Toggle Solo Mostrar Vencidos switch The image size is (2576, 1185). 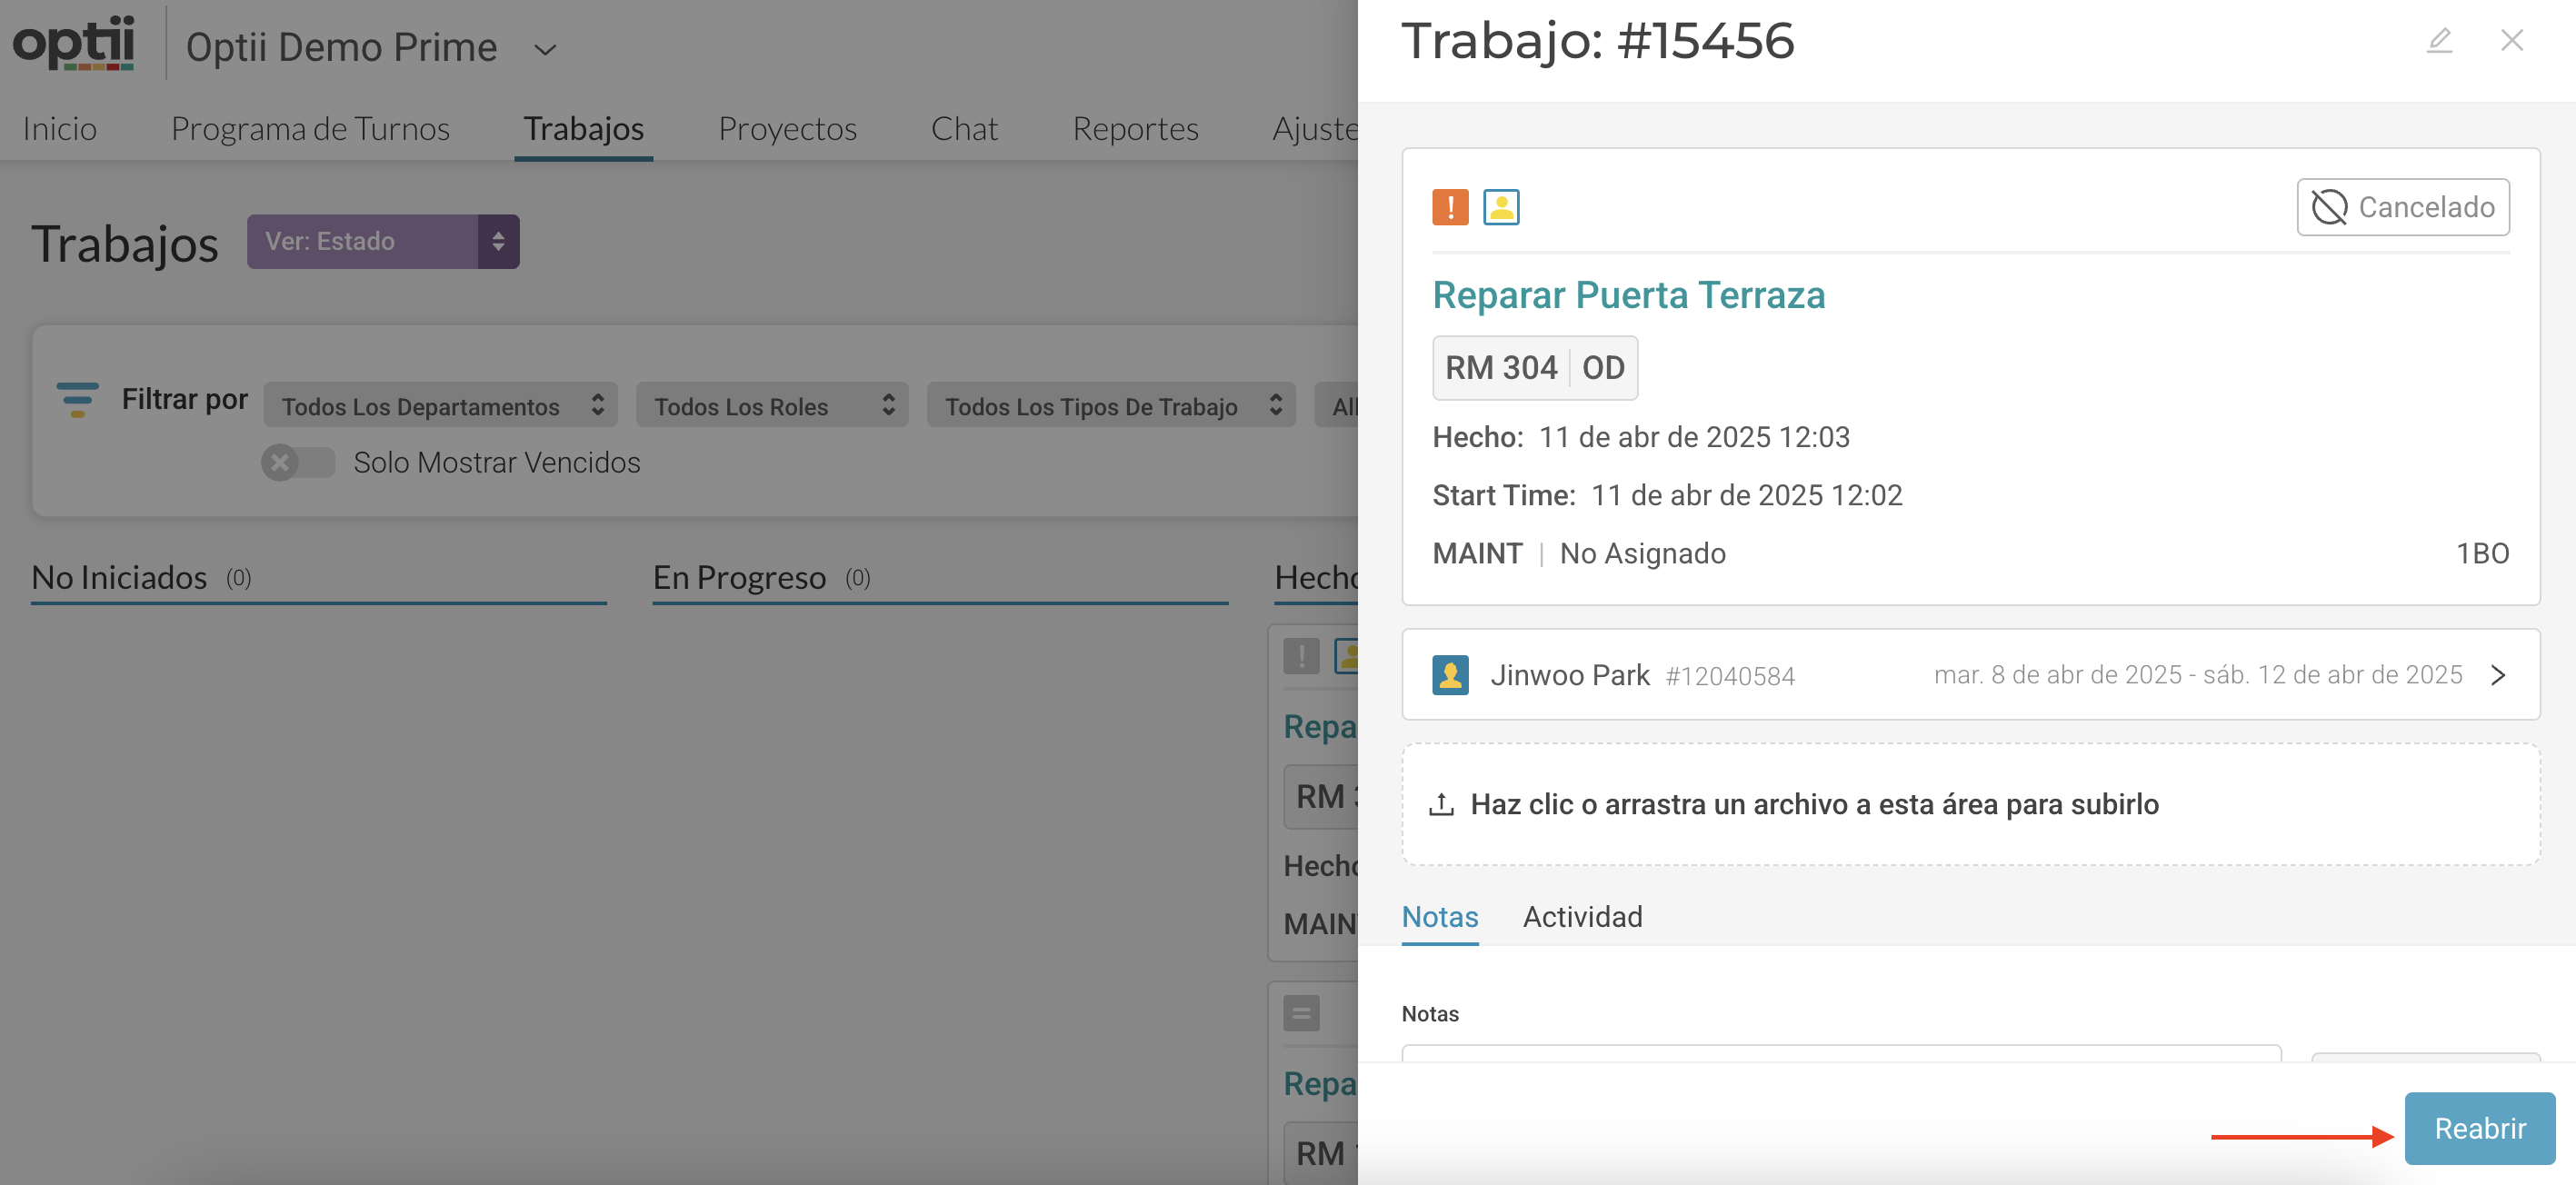[x=297, y=463]
